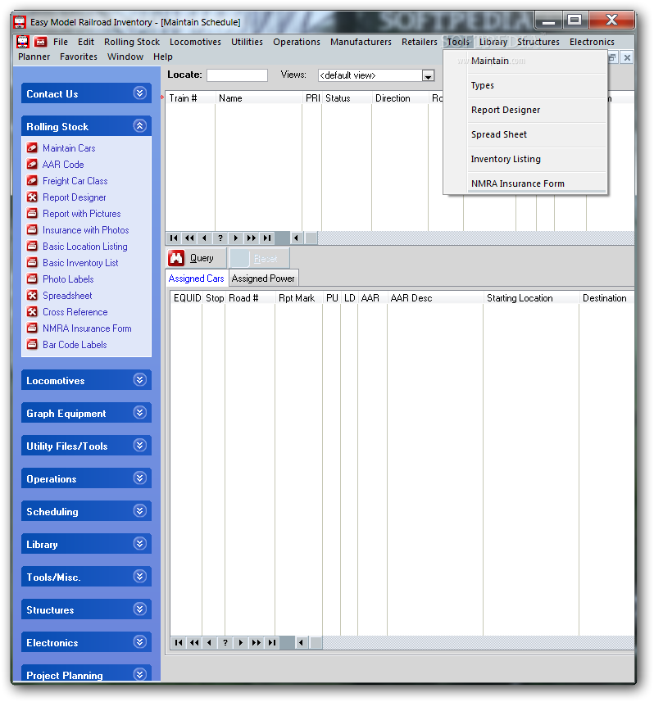Click the Query button
Screen dimensions: 654x702
coord(196,258)
